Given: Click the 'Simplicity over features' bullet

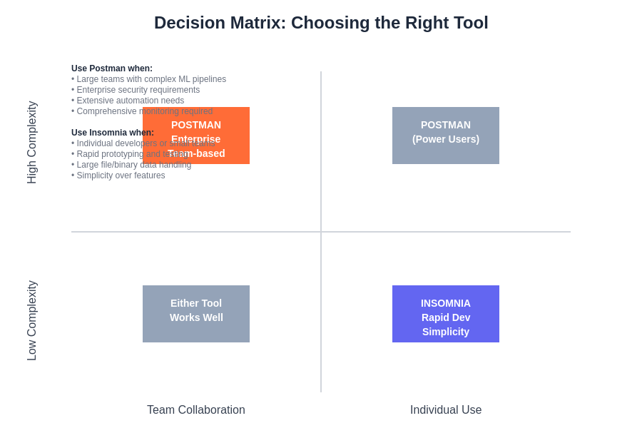Looking at the screenshot, I should (120, 175).
